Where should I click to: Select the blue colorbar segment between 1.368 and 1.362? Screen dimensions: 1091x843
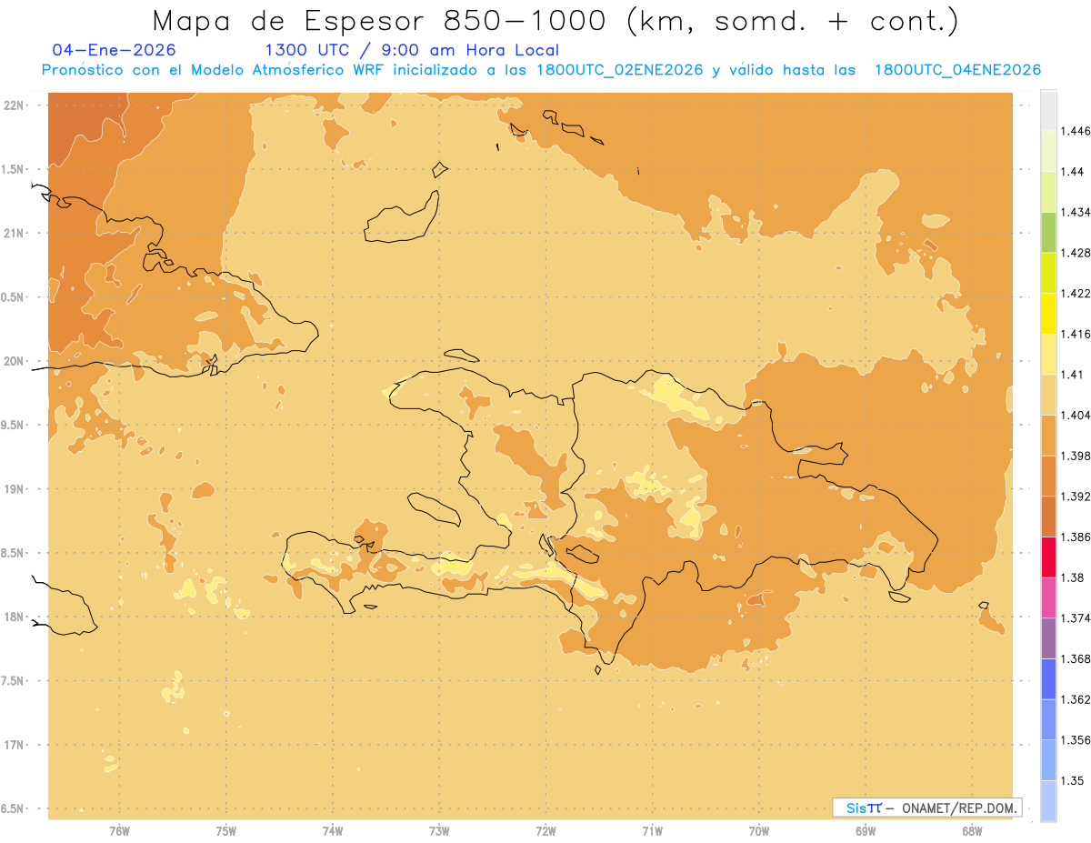tap(1048, 679)
